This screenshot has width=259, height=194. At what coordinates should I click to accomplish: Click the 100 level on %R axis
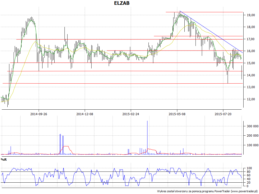tap(249, 168)
